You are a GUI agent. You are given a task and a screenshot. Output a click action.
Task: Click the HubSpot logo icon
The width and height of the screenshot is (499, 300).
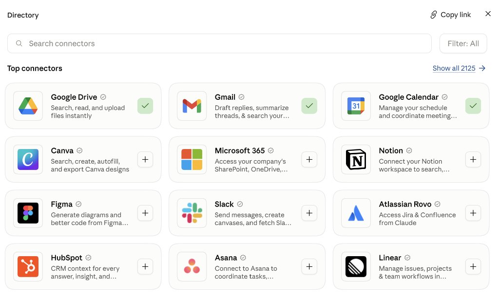coord(28,266)
